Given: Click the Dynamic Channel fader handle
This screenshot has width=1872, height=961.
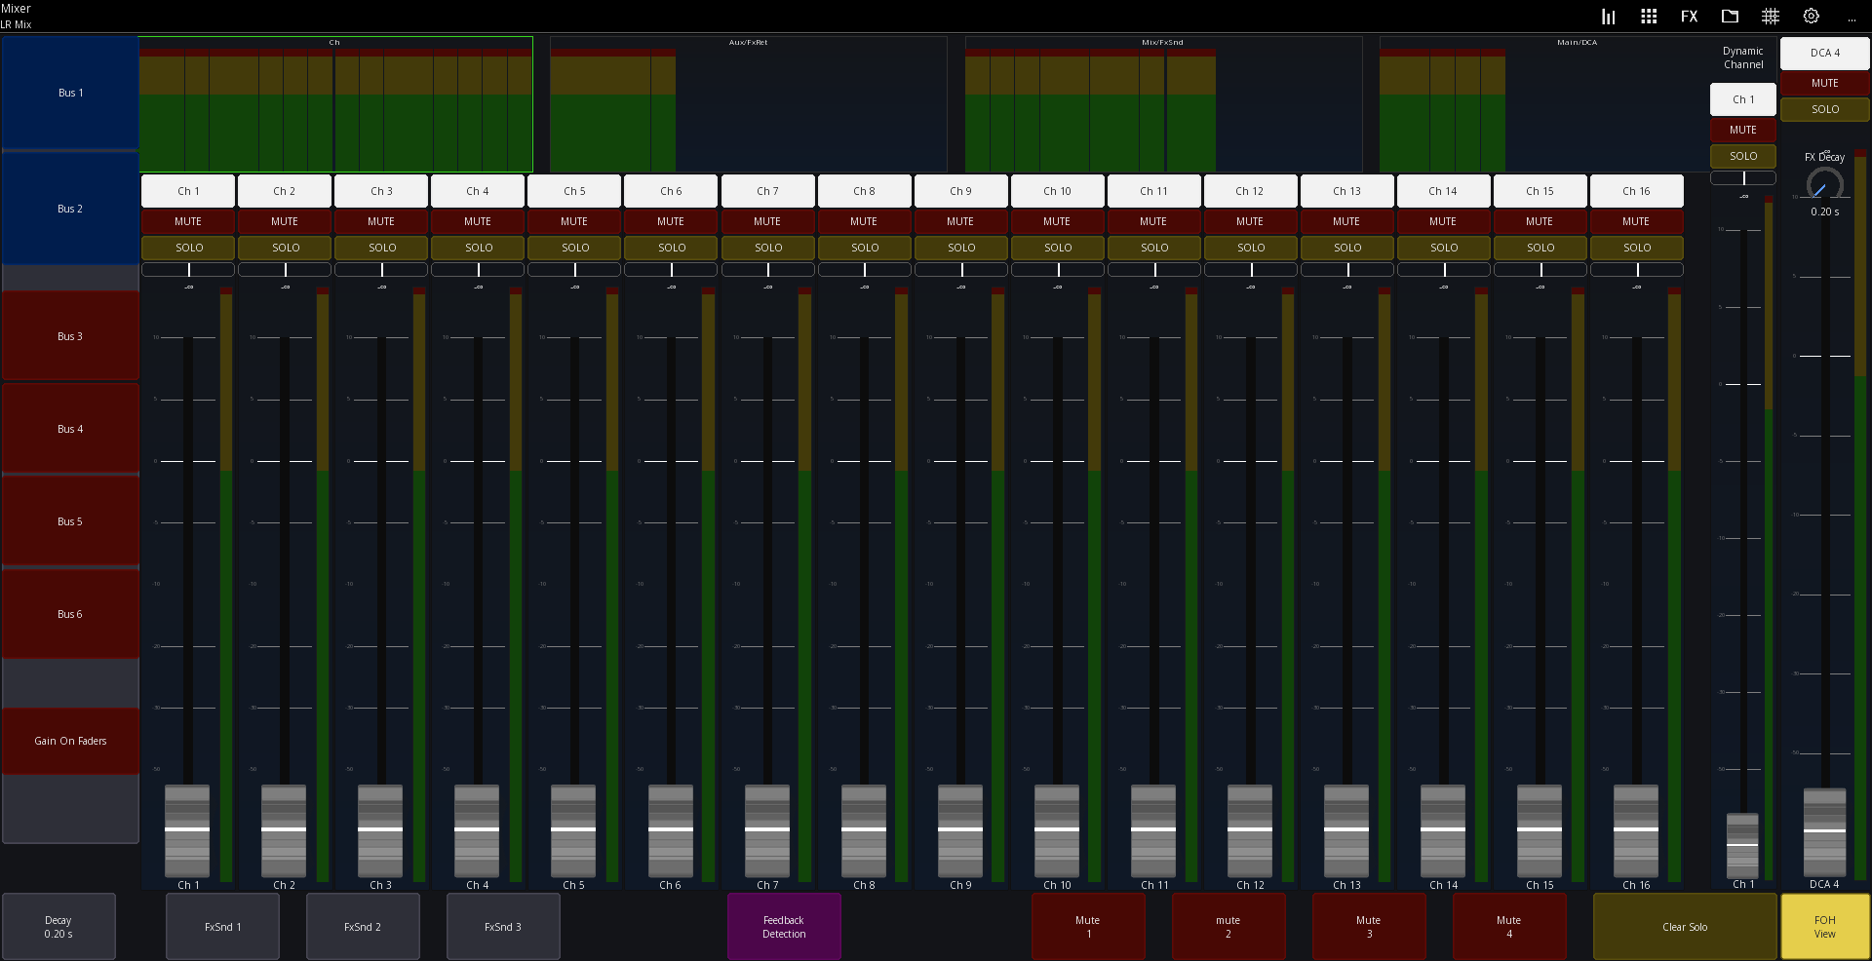Looking at the screenshot, I should 1742,845.
